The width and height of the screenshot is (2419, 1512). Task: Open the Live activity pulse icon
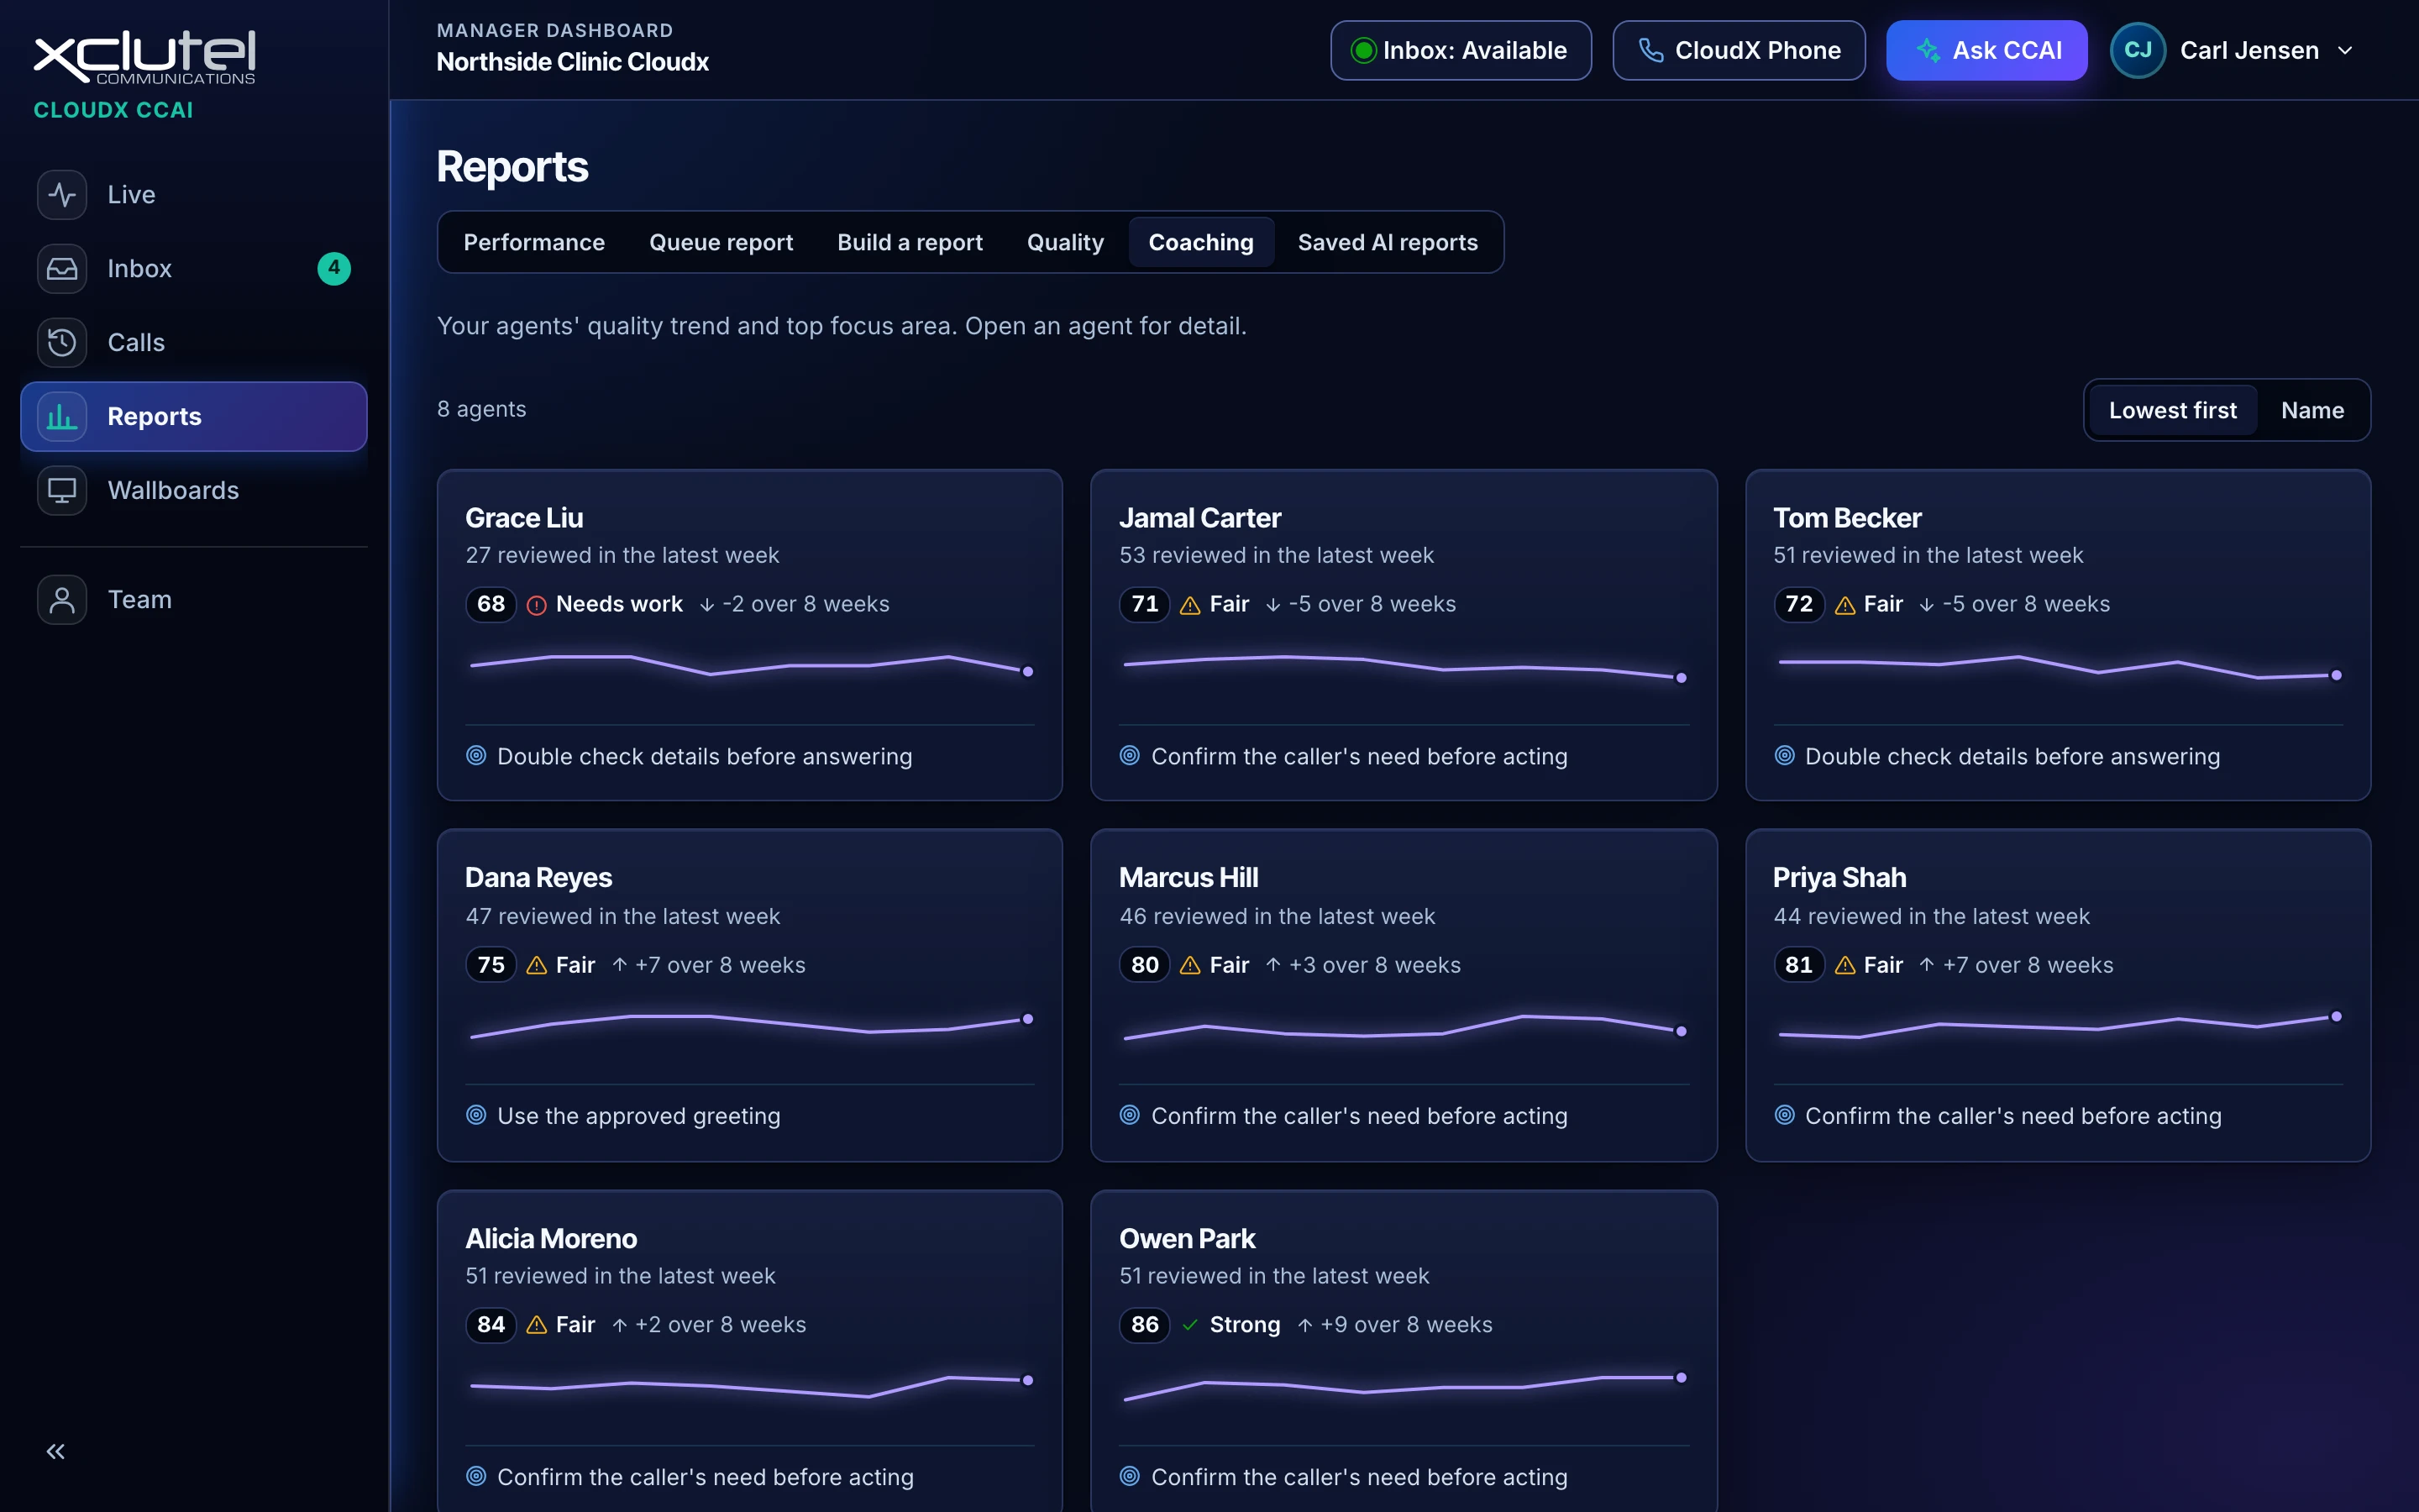point(62,194)
